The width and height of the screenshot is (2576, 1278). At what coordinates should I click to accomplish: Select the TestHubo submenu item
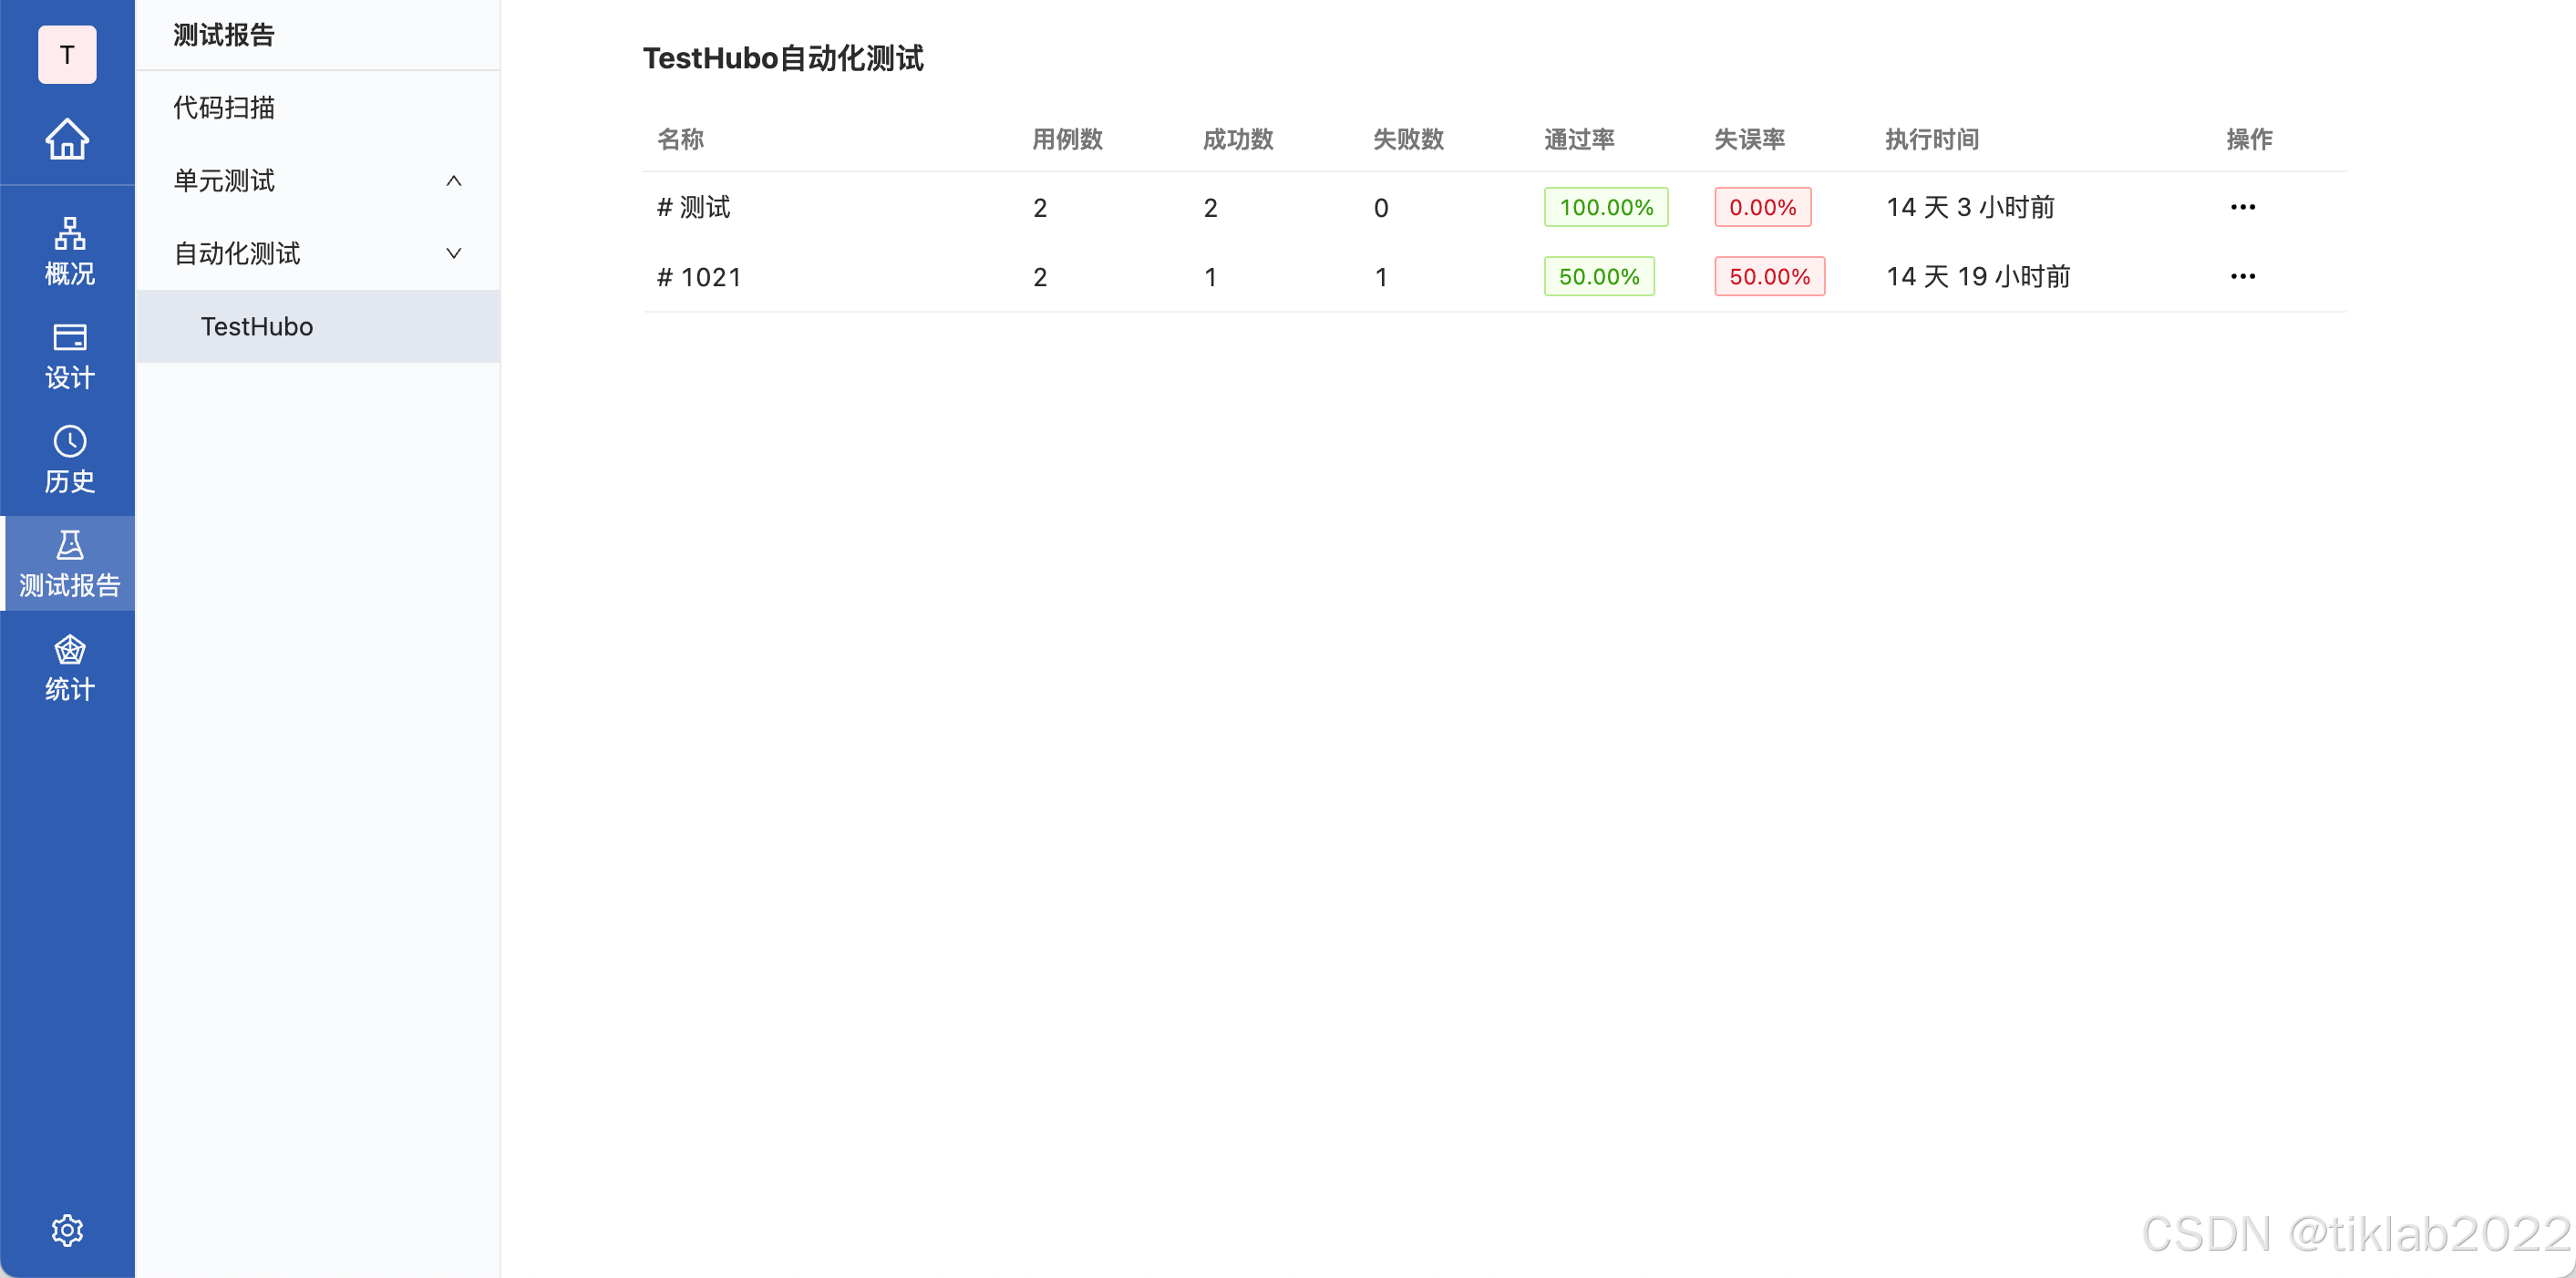click(318, 327)
